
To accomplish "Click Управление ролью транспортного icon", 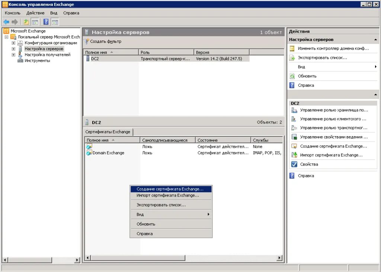I will [294, 128].
